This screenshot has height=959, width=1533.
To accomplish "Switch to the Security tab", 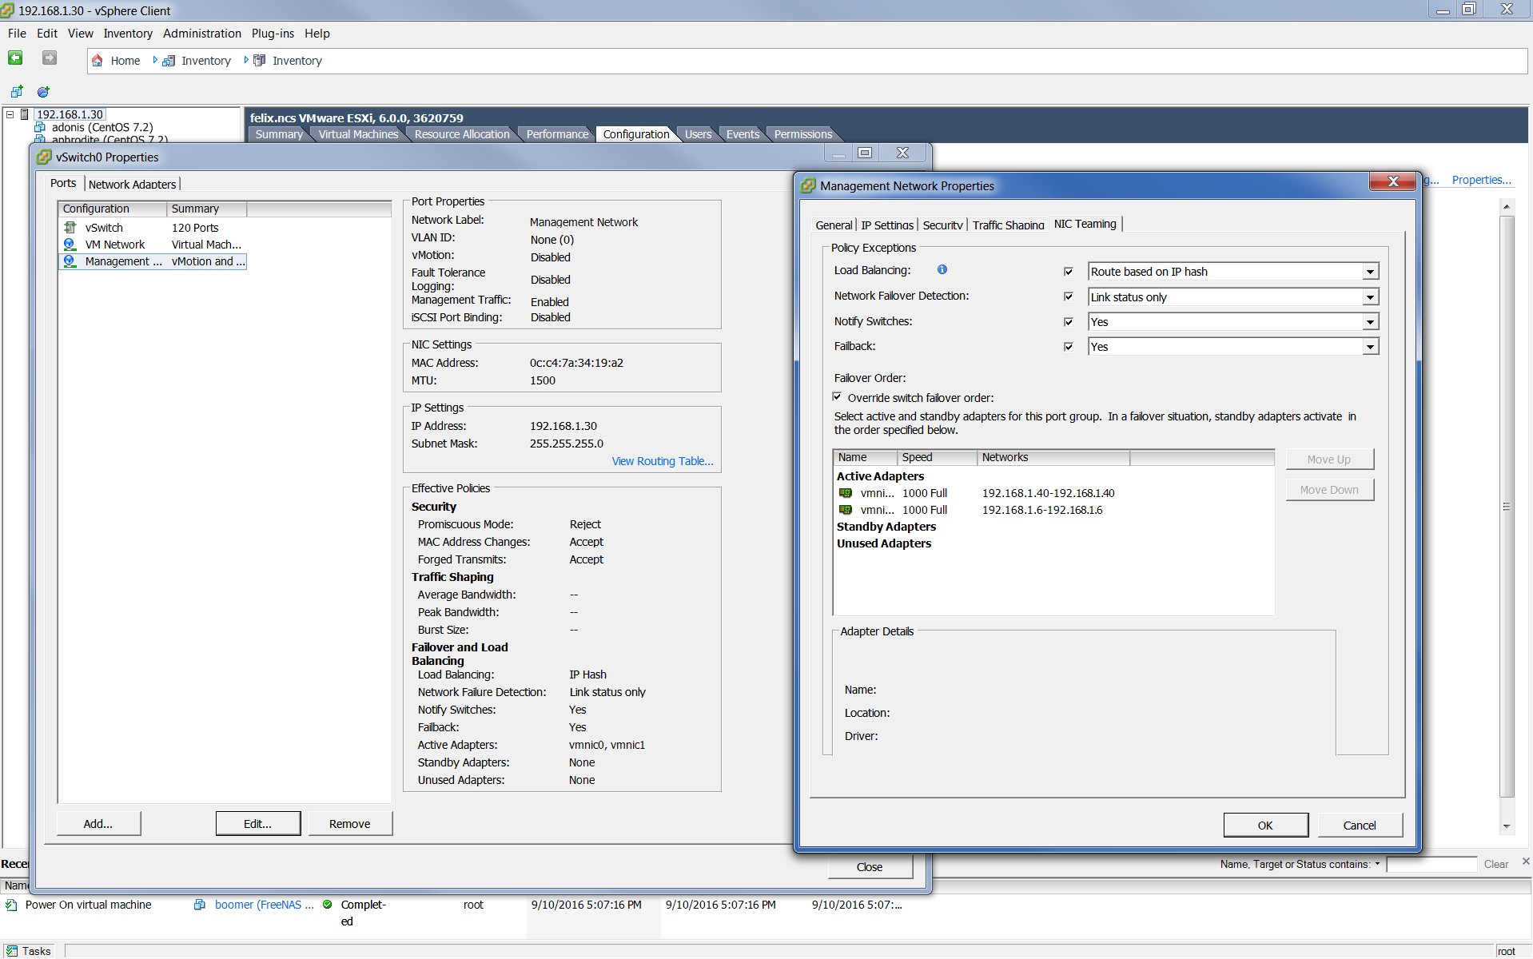I will pyautogui.click(x=942, y=225).
